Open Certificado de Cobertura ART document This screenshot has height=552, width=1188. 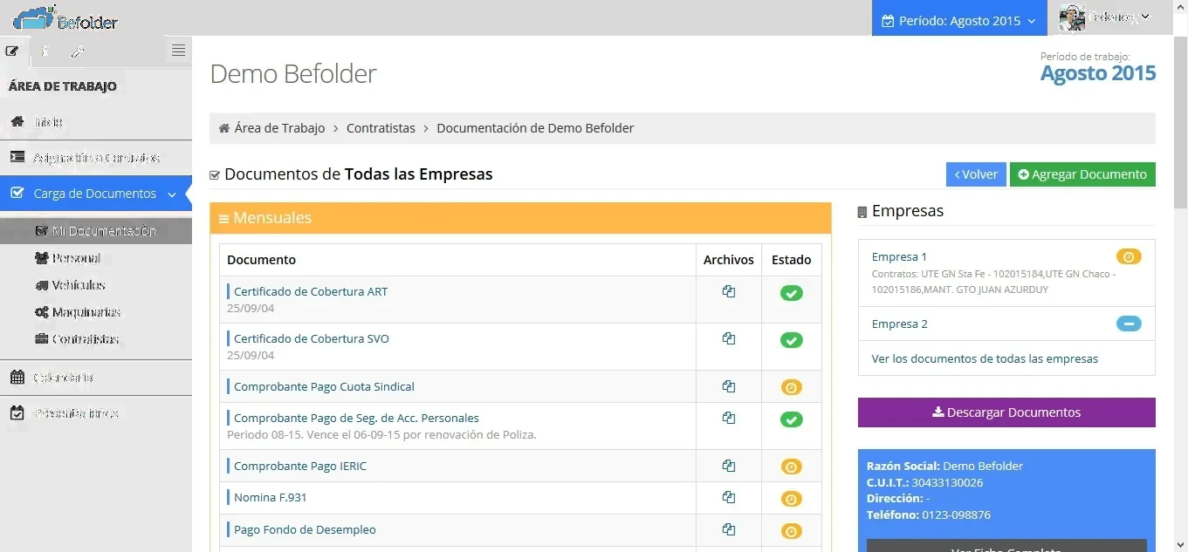click(x=311, y=291)
